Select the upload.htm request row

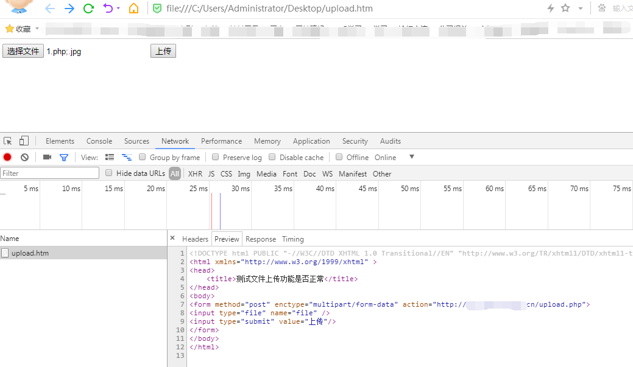click(29, 253)
